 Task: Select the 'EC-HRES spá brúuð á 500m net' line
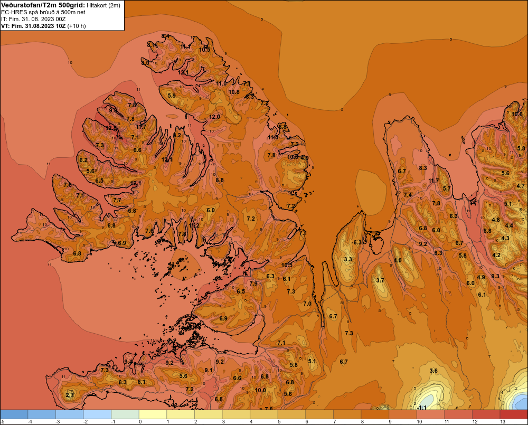click(x=43, y=12)
